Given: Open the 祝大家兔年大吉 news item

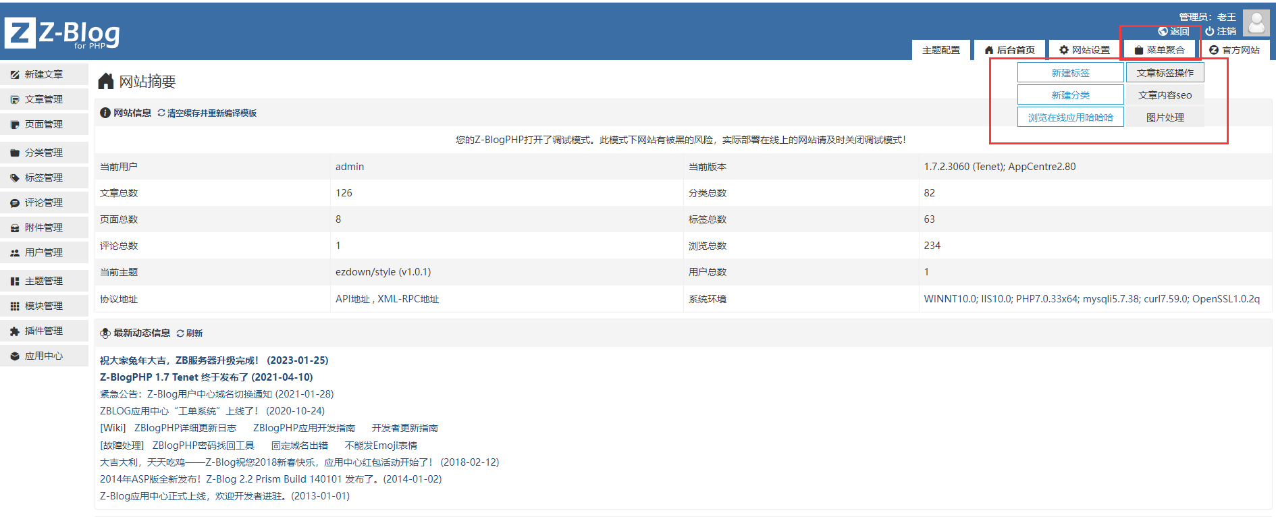Looking at the screenshot, I should coord(214,360).
